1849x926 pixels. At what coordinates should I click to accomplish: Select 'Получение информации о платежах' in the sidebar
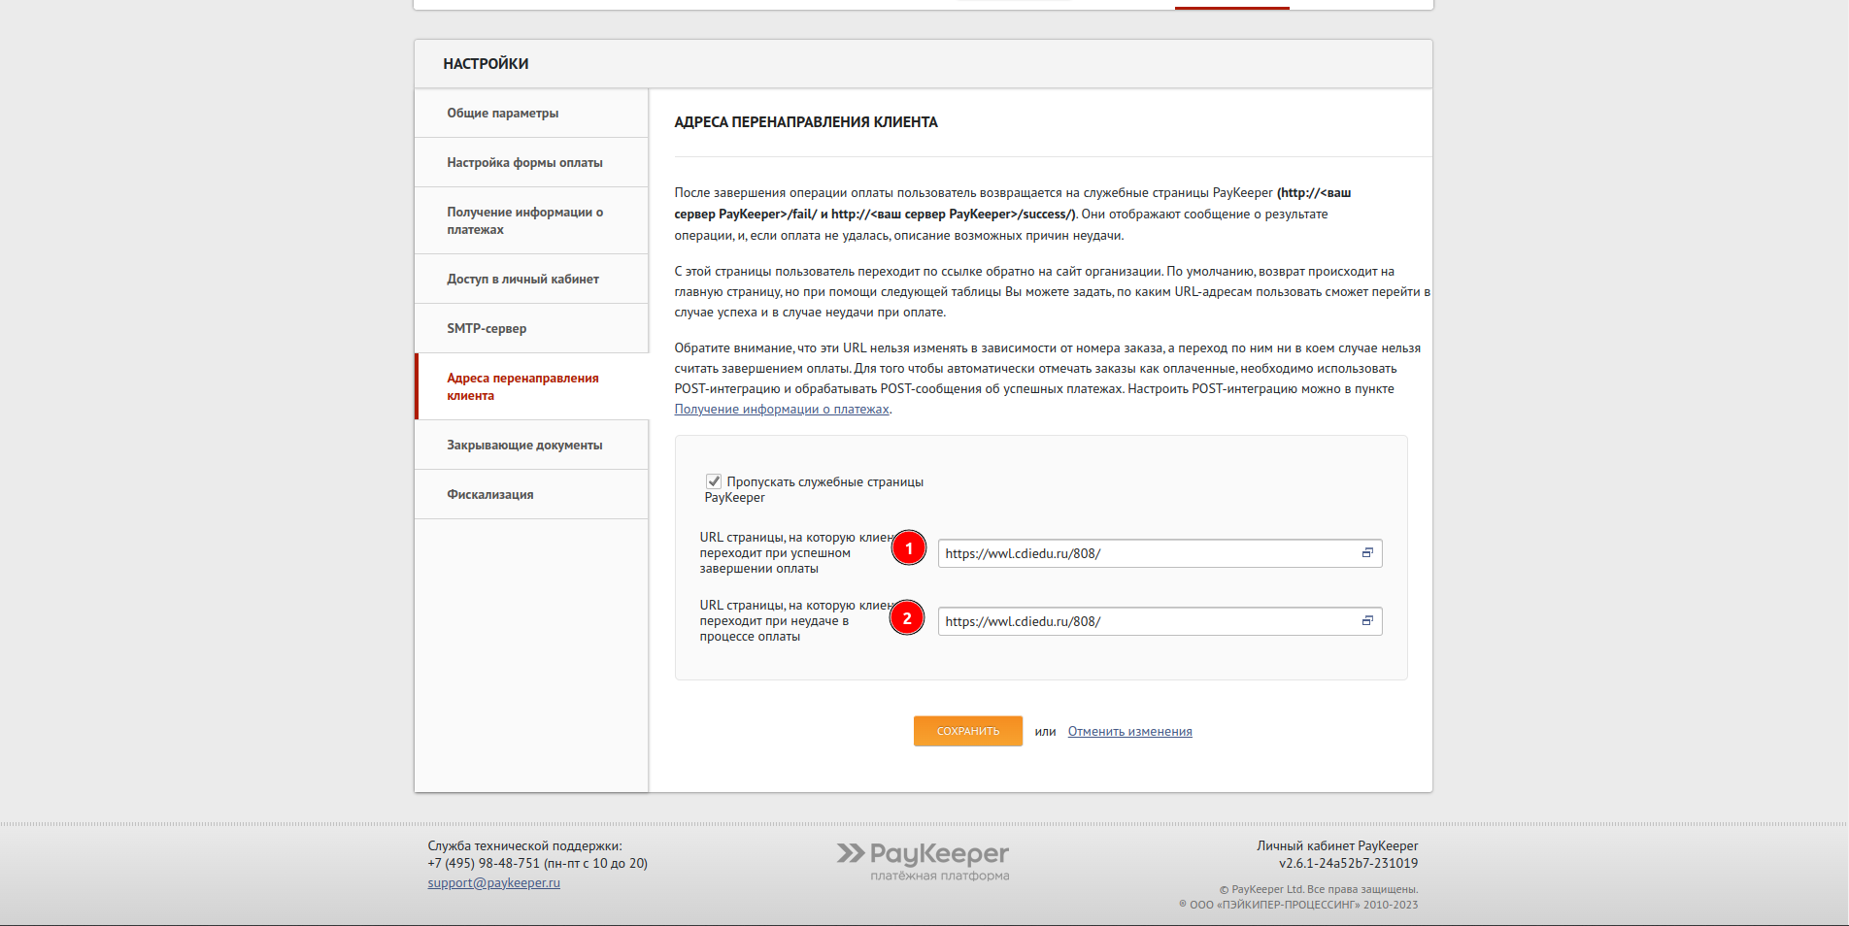(x=524, y=220)
